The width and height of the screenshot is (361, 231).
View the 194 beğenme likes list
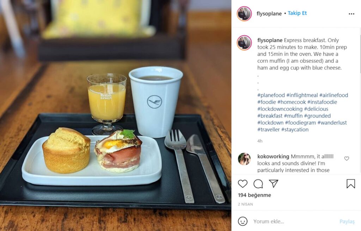(255, 195)
